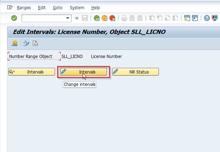Open the Help menu
Image resolution: width=220 pixels, height=152 pixels.
pyautogui.click(x=96, y=7)
